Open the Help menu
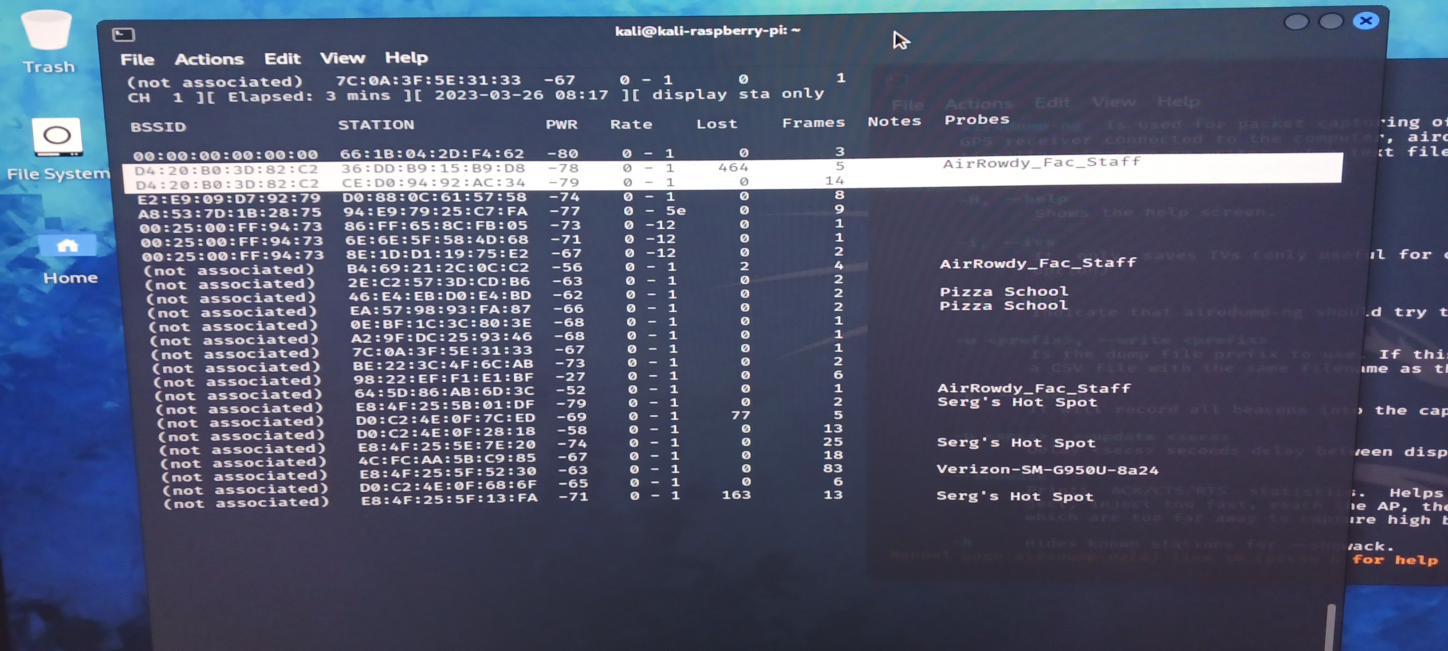Viewport: 1448px width, 651px height. tap(406, 57)
